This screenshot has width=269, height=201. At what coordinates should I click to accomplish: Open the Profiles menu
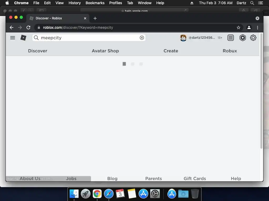pos(116,3)
